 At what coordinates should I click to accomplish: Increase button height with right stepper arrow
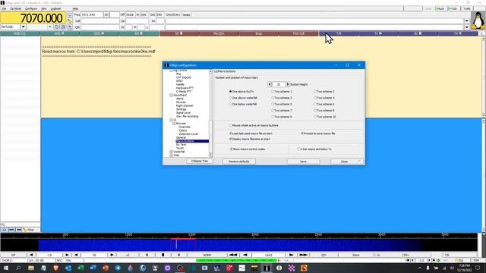pos(288,84)
